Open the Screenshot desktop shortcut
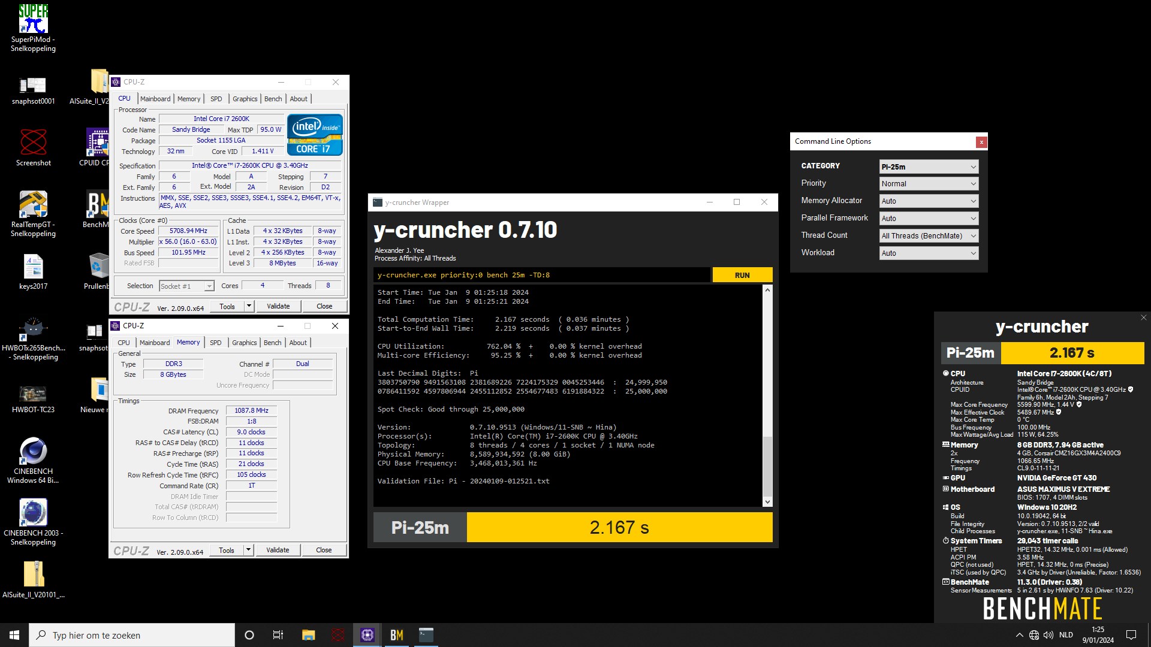This screenshot has width=1151, height=647. point(33,147)
